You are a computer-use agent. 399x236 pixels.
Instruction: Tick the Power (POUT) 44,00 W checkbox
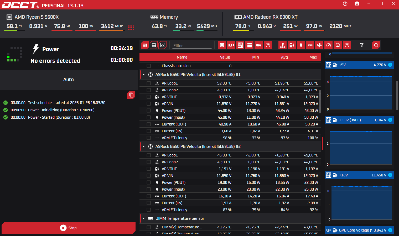coord(149,111)
